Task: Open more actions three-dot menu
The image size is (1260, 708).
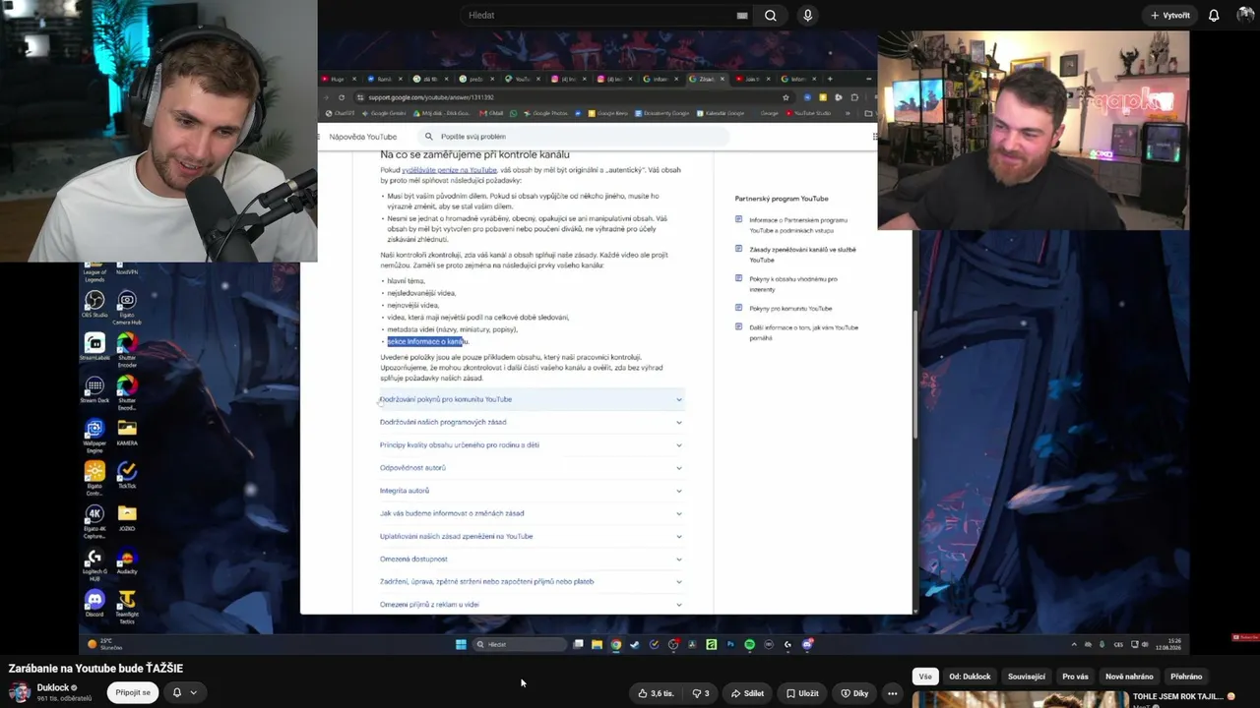Action: pyautogui.click(x=893, y=693)
